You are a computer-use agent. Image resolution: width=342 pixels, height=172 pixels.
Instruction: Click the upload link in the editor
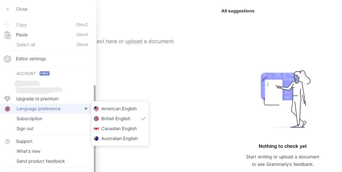(134, 42)
